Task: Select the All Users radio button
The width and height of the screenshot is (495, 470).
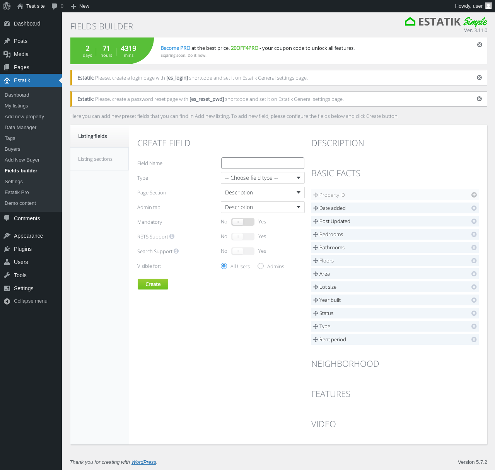Action: 224,266
